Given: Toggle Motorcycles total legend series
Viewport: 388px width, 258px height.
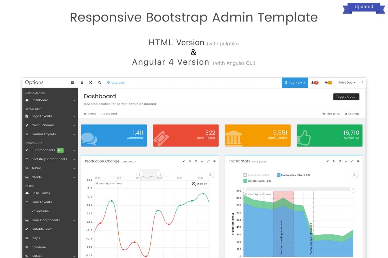Looking at the screenshot, I should (x=279, y=175).
